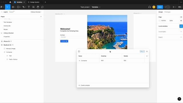This screenshot has width=183, height=103.
Task: Select the iPhone 14 - 1 frame layer
Action: [7, 41]
